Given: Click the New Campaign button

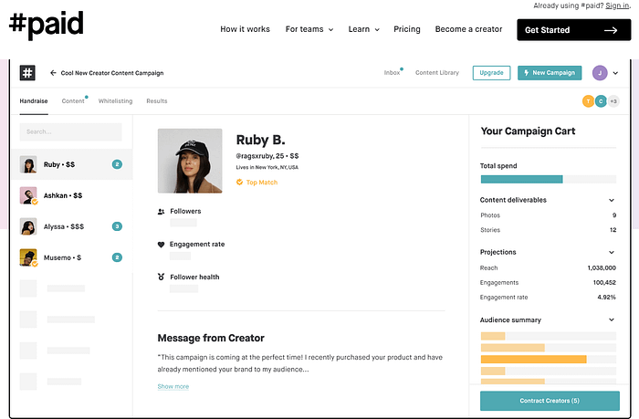Looking at the screenshot, I should tap(550, 73).
